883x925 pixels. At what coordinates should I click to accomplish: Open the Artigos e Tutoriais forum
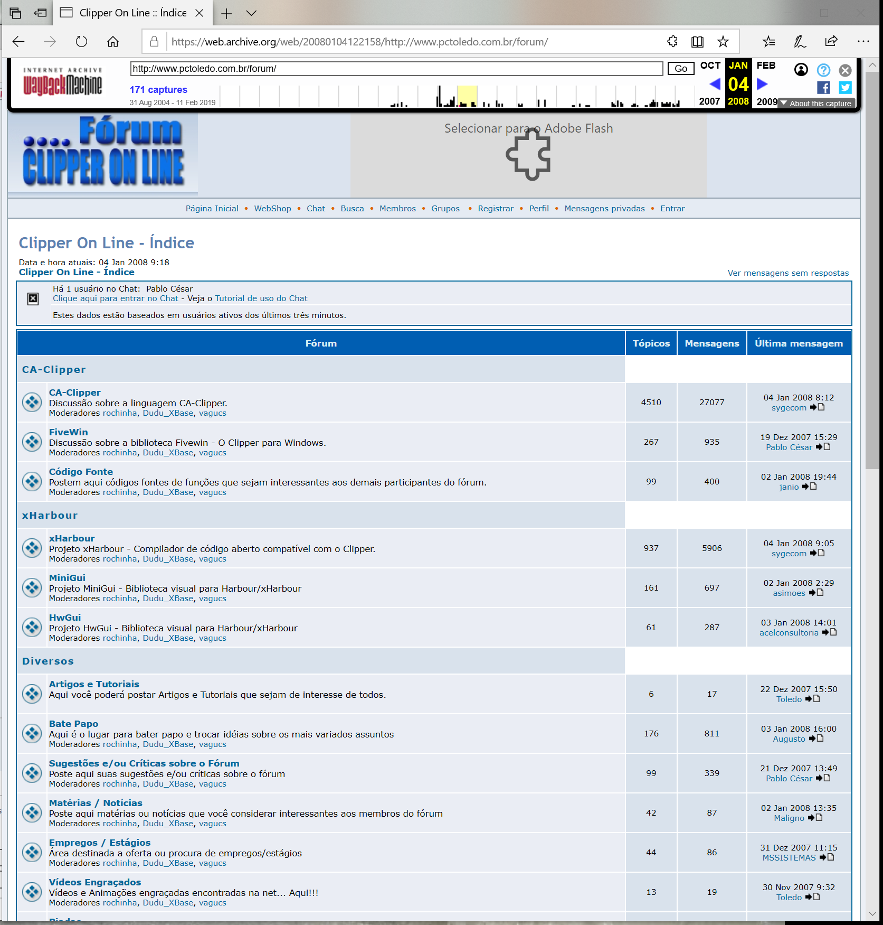(94, 684)
